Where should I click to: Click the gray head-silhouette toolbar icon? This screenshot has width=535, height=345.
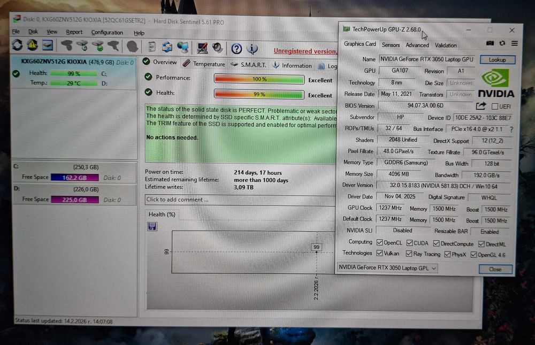(132, 47)
